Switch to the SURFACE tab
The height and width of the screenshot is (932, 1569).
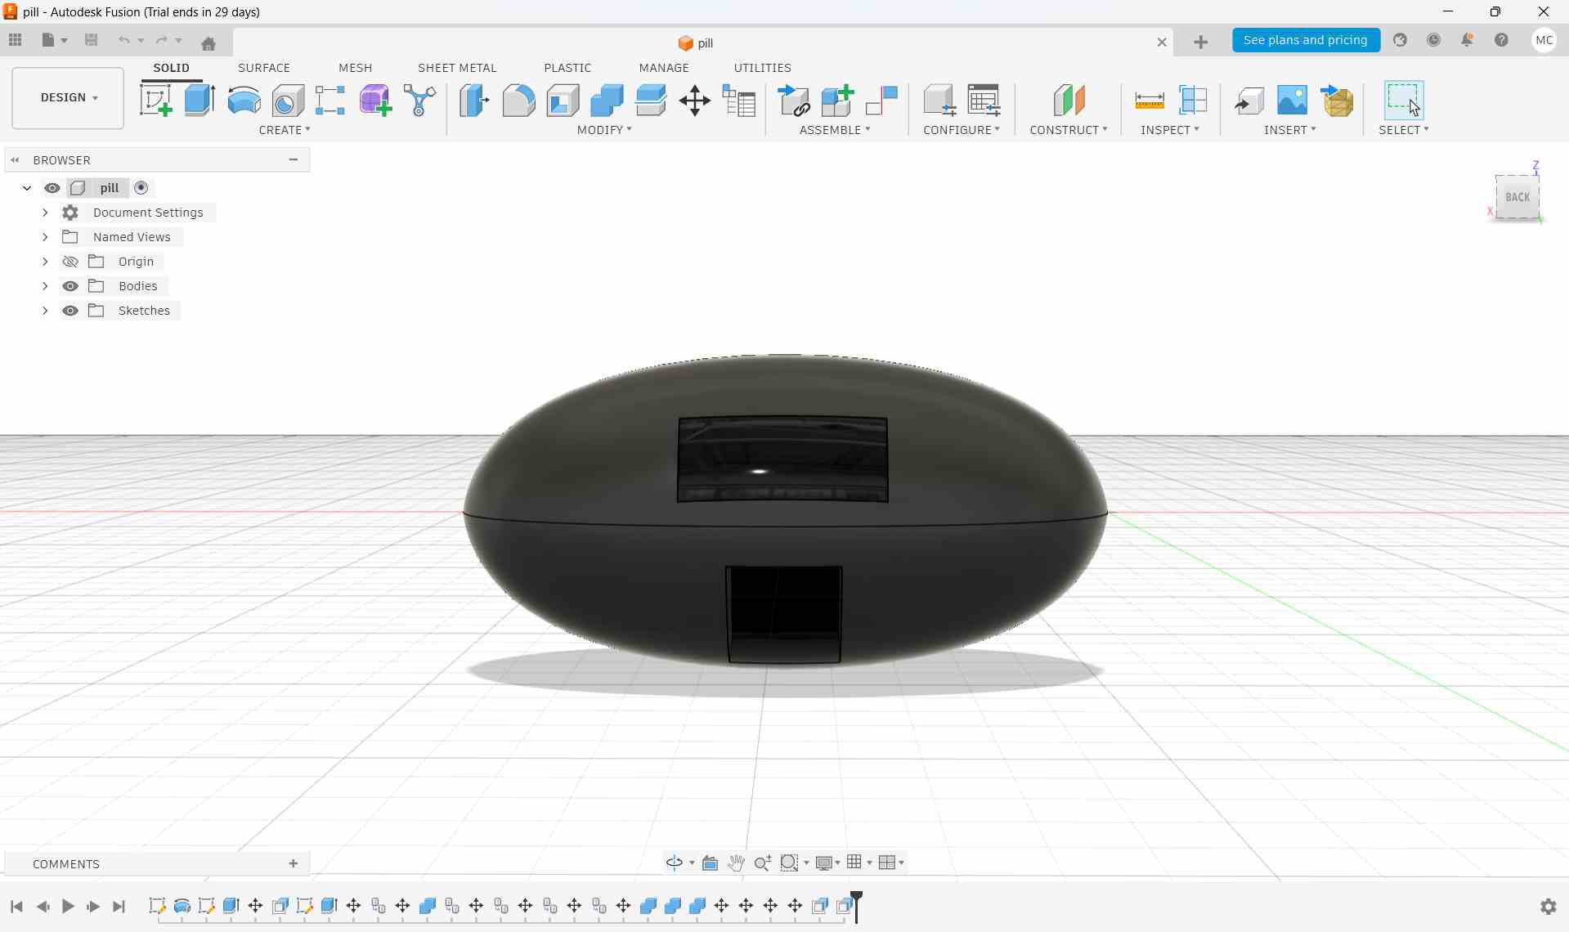coord(263,68)
